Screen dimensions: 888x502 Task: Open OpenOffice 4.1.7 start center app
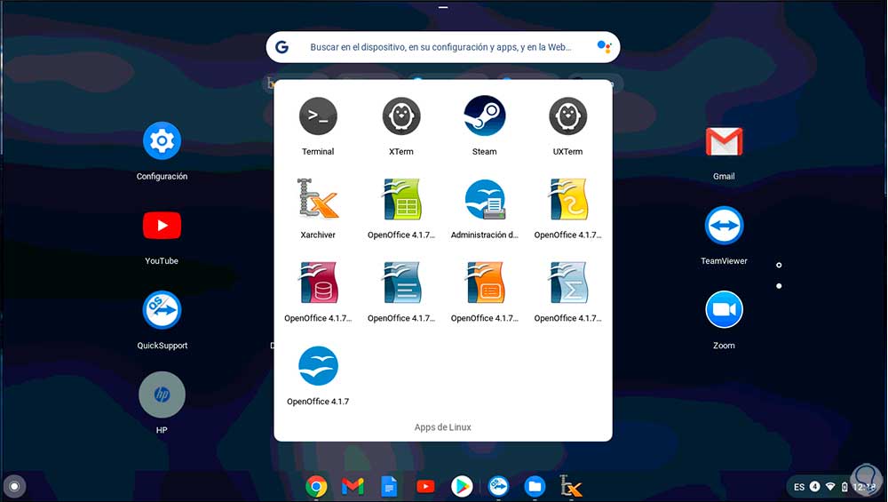click(x=318, y=365)
